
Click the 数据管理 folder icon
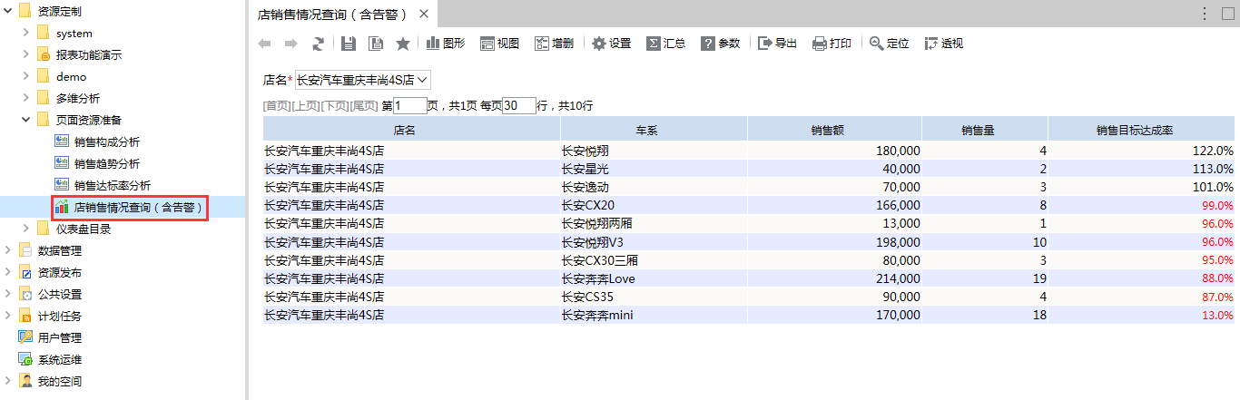25,250
